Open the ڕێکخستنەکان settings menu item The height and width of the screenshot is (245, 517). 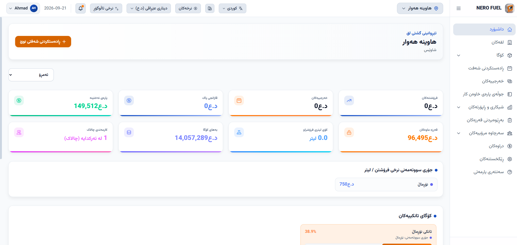coord(484,159)
